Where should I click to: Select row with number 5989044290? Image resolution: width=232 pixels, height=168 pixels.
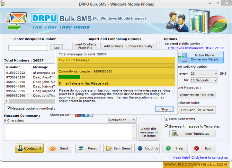pos(30,86)
